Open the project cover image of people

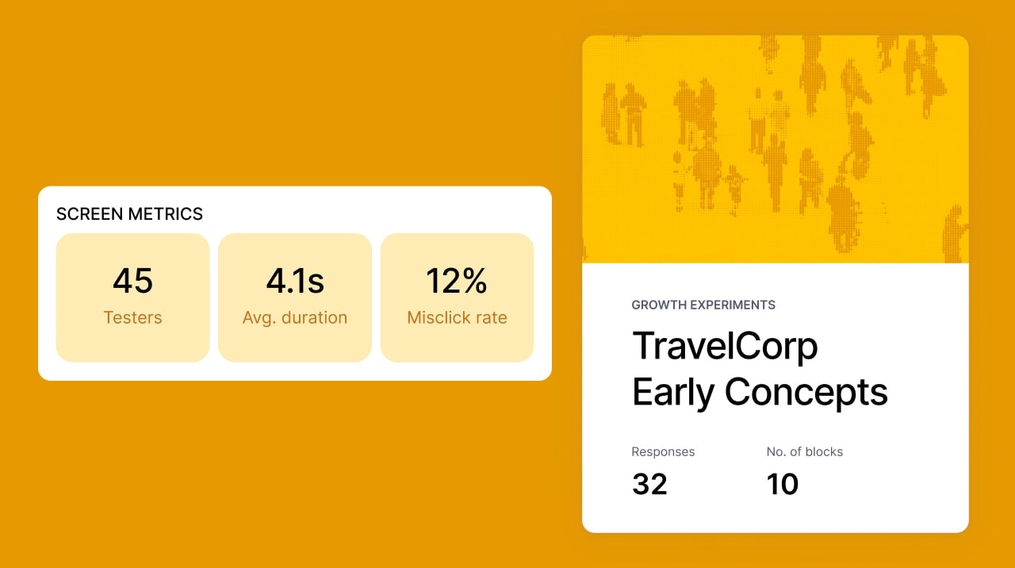point(775,149)
